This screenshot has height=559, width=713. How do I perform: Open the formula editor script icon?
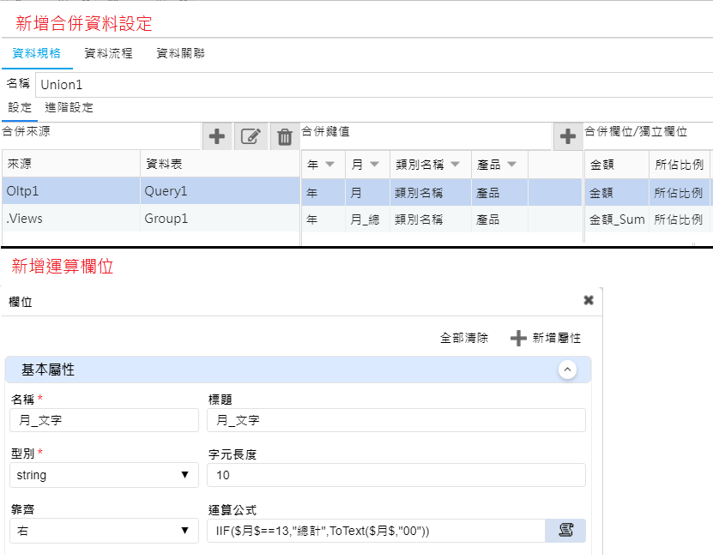pos(565,531)
